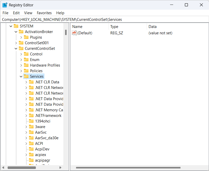The height and width of the screenshot is (171, 209).
Task: Expand the Enum key
Action: pos(21,60)
